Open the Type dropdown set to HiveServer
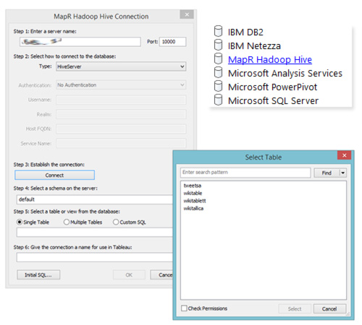 tap(121, 66)
